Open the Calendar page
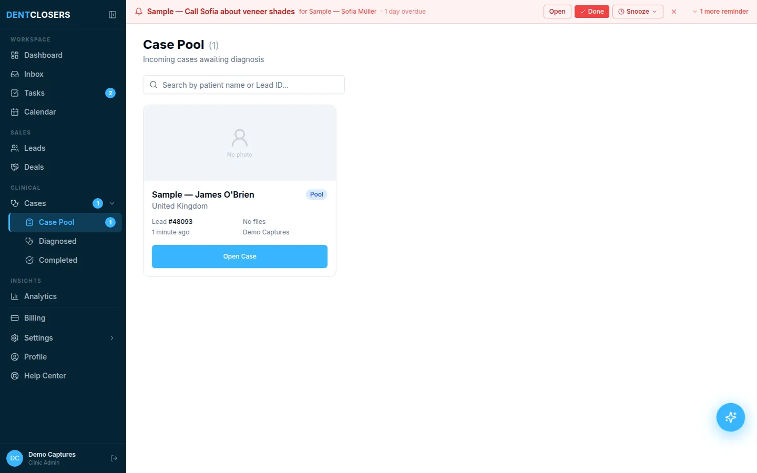The image size is (757, 473). pyautogui.click(x=63, y=112)
